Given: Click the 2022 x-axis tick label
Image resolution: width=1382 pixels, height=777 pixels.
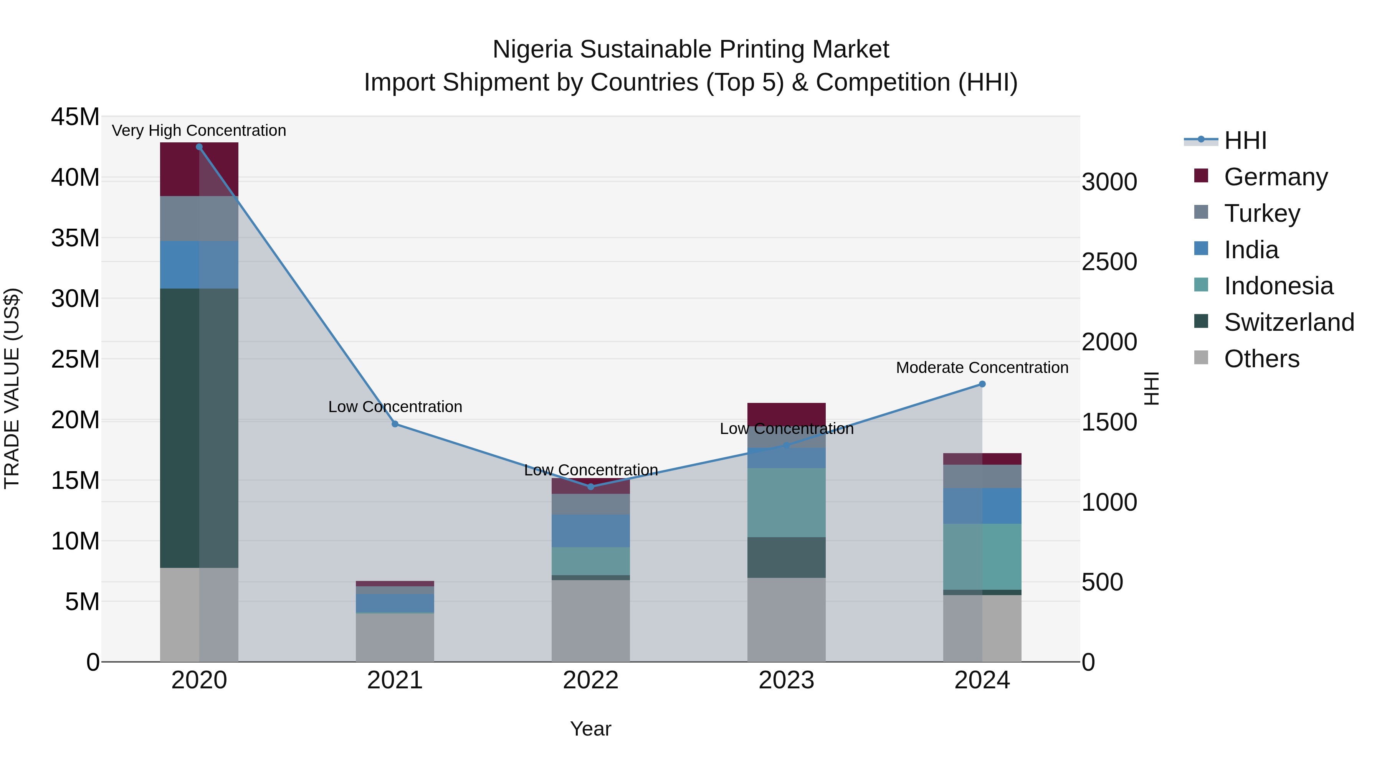Looking at the screenshot, I should tap(591, 680).
